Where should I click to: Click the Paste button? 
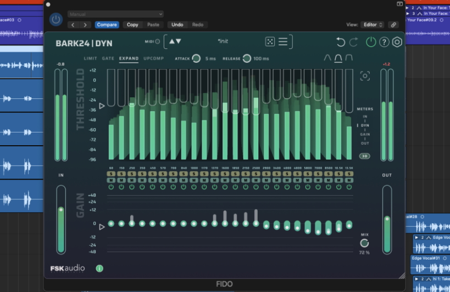coord(153,25)
